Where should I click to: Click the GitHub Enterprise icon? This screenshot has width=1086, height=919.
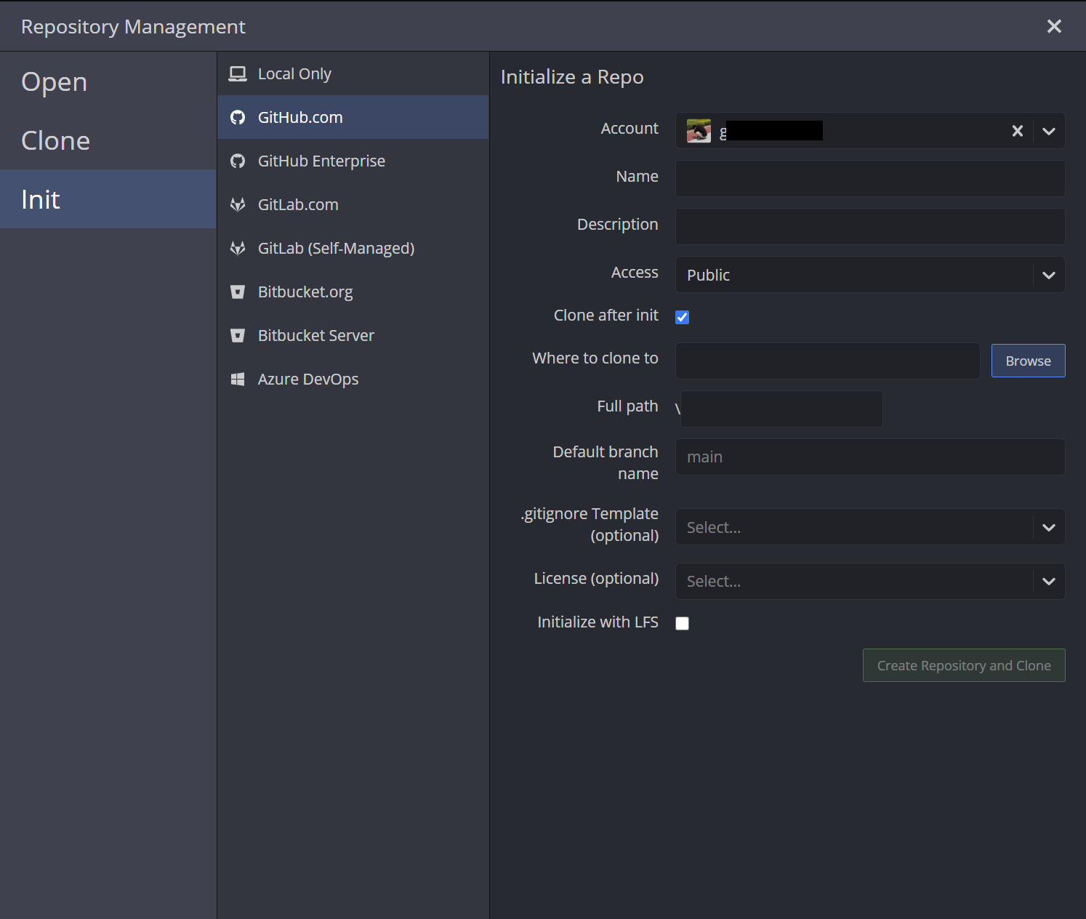(x=238, y=161)
